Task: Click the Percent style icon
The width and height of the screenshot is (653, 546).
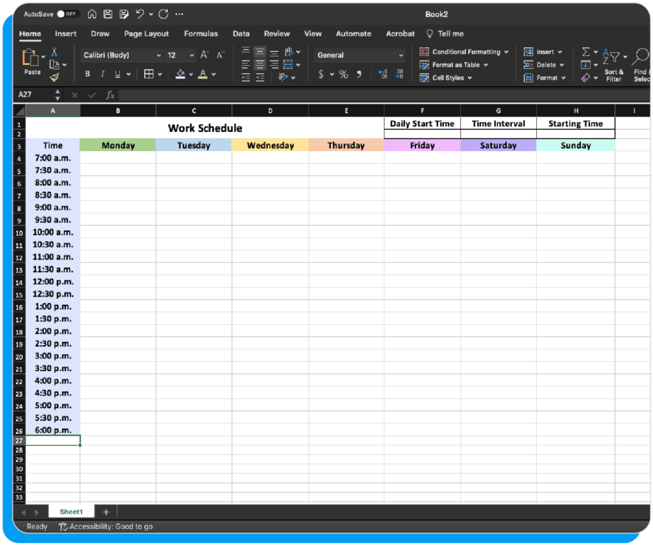Action: pos(343,74)
